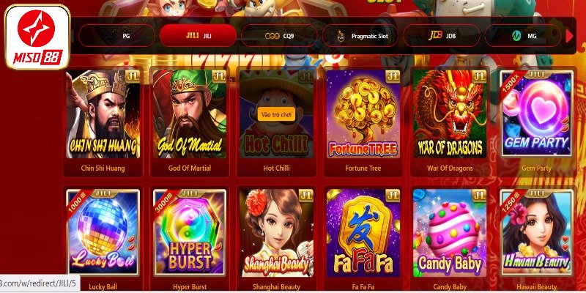Viewport: 586px width, 293px height.
Task: Open the Lucky Ball game thumbnail
Action: click(x=103, y=232)
